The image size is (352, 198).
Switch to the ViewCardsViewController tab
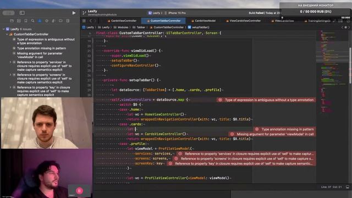click(243, 21)
